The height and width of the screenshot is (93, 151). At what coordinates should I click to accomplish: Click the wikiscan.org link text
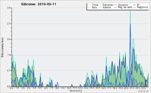(x=75, y=91)
